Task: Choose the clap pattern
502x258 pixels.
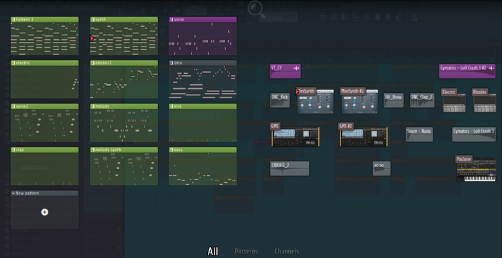Action: pos(45,166)
